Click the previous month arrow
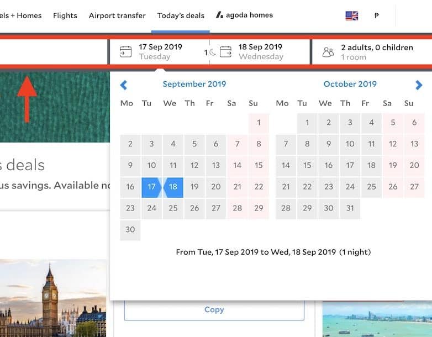The image size is (432, 337). (x=124, y=85)
